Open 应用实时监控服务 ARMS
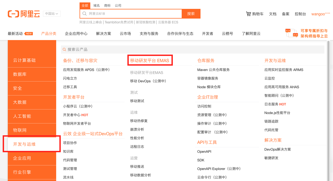Screen dimensions: 333x181 (x=284, y=70)
